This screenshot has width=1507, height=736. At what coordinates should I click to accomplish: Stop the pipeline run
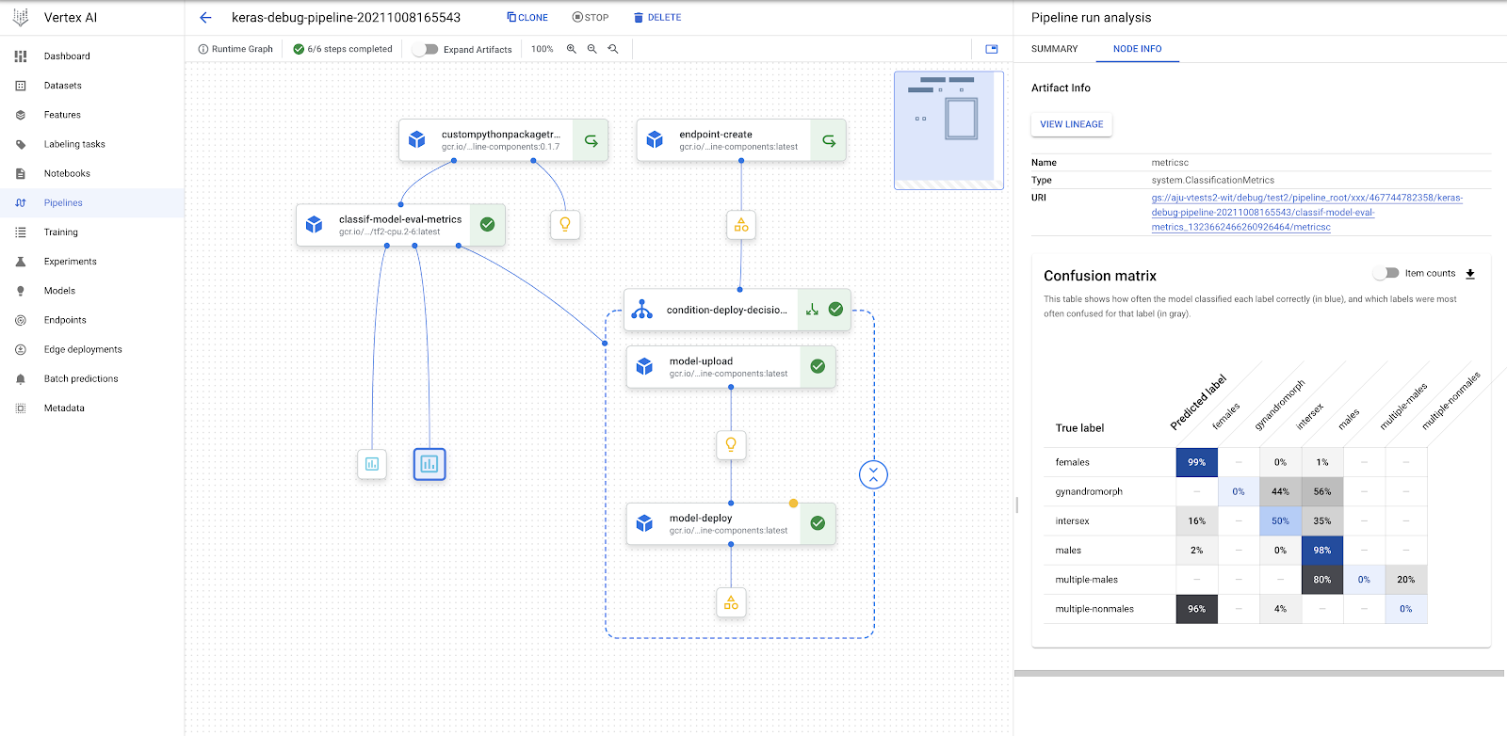point(591,17)
